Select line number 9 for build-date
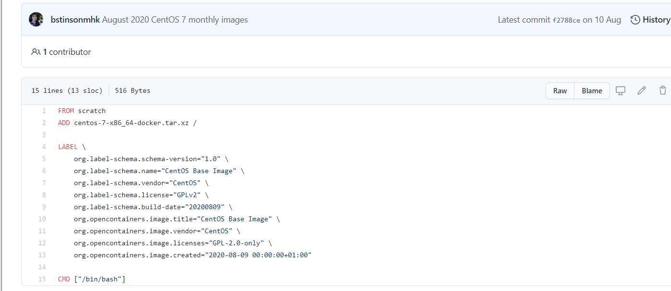Screen dimensions: 671x291 pyautogui.click(x=44, y=207)
